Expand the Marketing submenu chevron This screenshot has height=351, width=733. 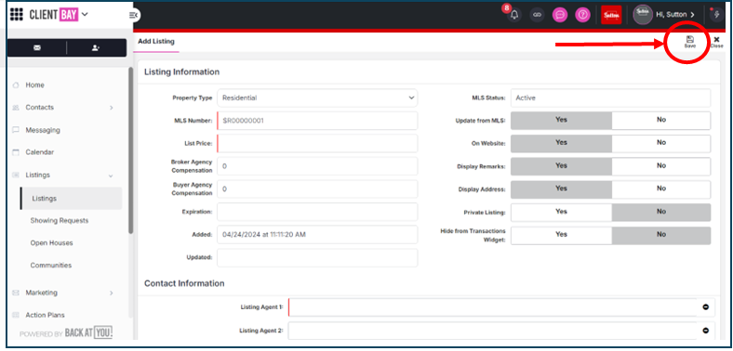click(112, 293)
